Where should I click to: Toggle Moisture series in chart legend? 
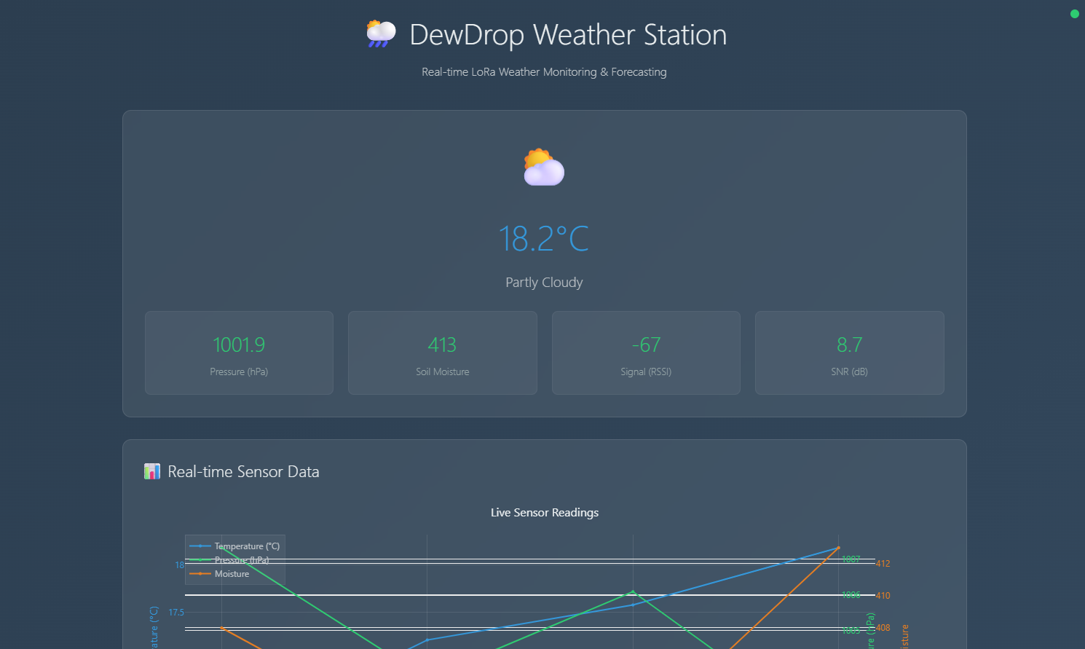(x=219, y=574)
